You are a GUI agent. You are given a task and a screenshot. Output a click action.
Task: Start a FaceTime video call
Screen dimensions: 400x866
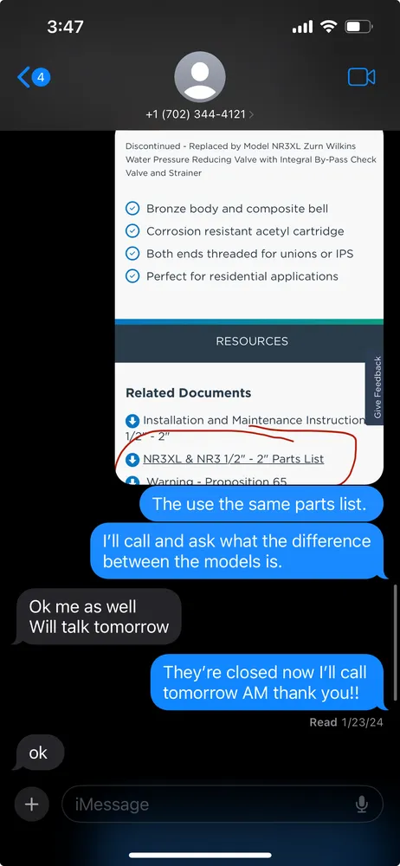tap(361, 77)
